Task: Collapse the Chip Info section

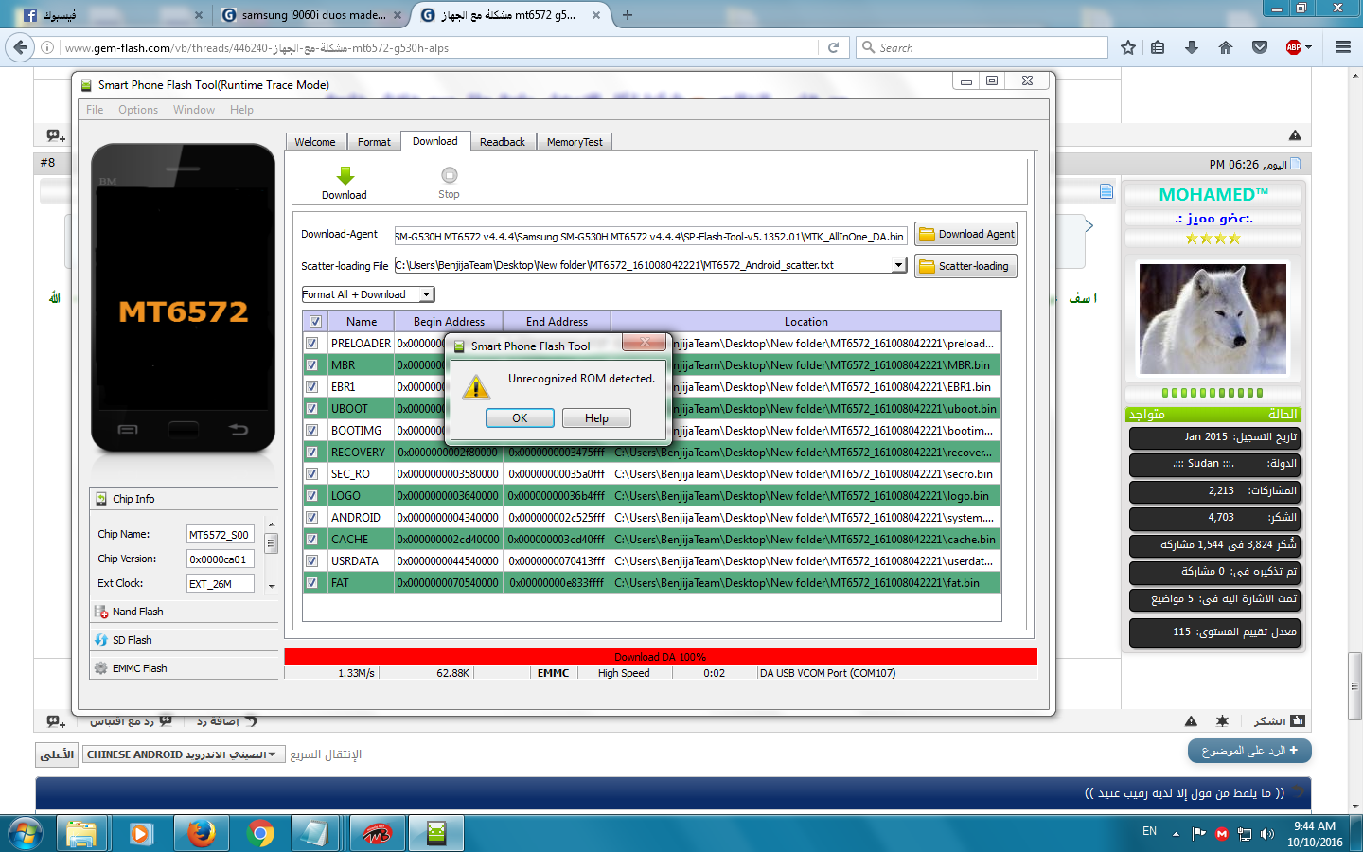Action: 186,499
